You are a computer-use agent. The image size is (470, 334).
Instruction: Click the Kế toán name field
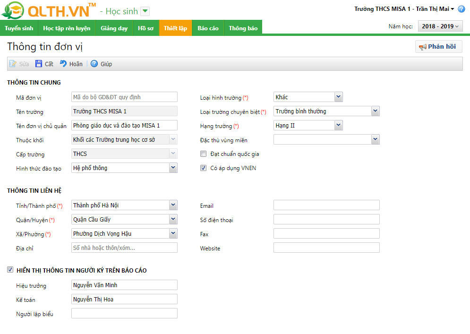(124, 299)
